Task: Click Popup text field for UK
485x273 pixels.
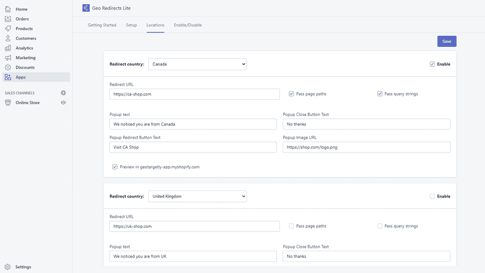Action: click(193, 256)
